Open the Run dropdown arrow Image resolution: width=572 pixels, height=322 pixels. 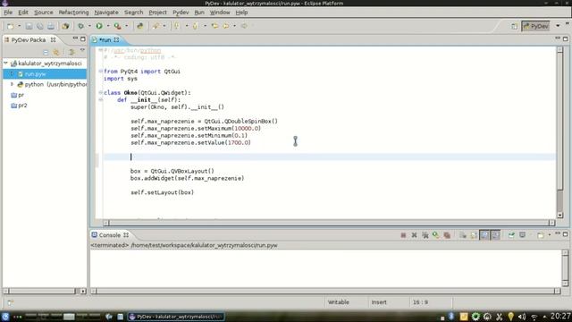(108, 26)
